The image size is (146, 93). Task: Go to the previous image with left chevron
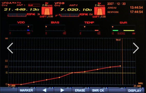tap(10, 48)
